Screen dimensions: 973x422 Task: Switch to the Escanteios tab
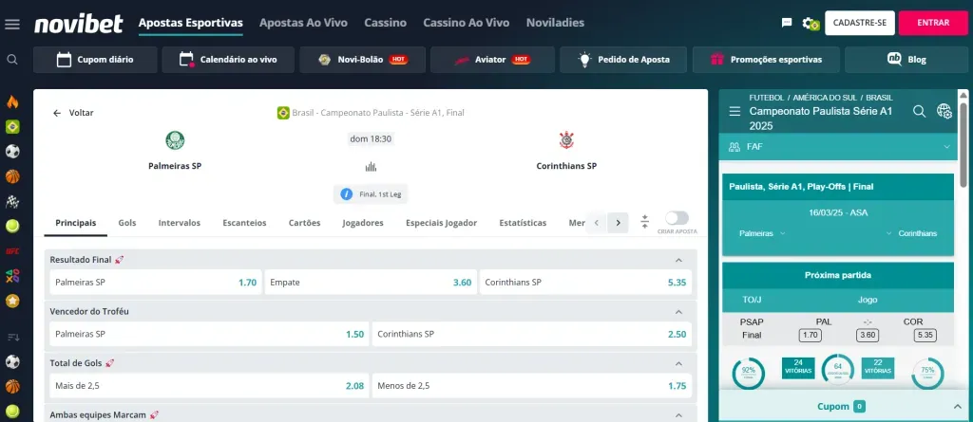244,223
